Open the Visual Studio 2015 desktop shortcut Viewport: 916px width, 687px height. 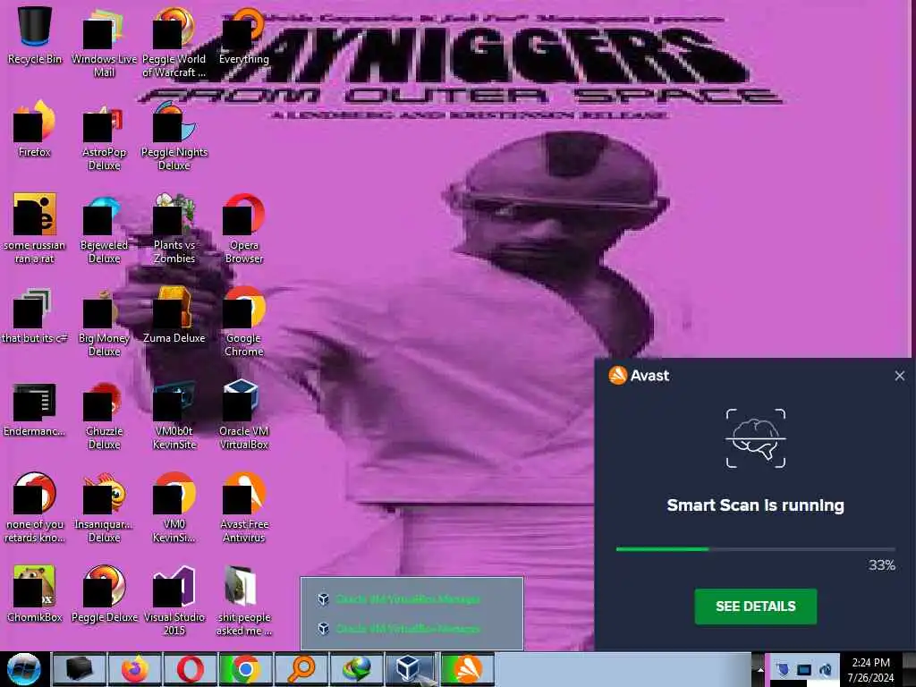pos(174,600)
